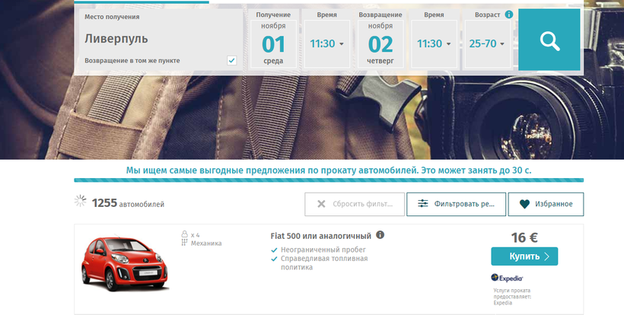Open the pickup time 11:30 dropdown
The image size is (624, 315).
(x=326, y=44)
